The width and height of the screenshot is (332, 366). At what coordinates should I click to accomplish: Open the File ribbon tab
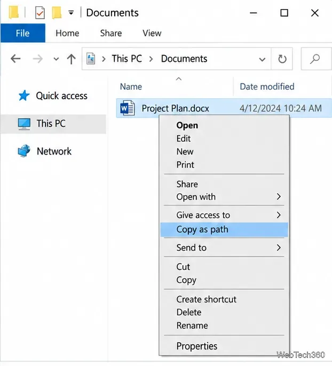click(22, 33)
